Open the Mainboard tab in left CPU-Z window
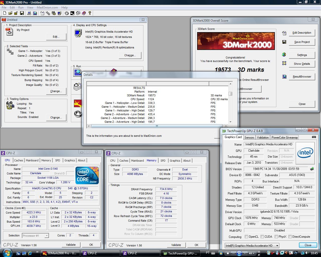Viewport: 321px width, 257px height. click(32, 160)
